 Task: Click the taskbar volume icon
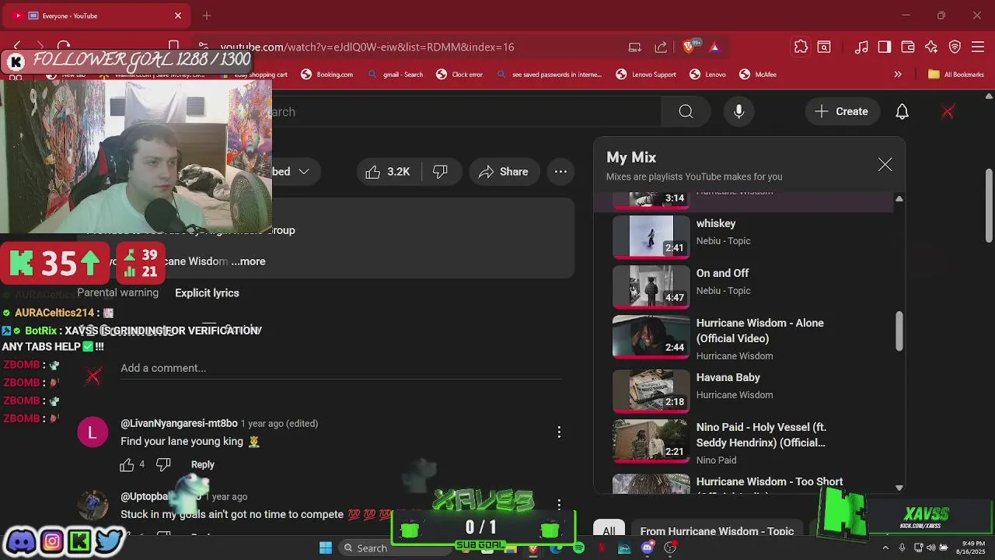pyautogui.click(x=931, y=548)
